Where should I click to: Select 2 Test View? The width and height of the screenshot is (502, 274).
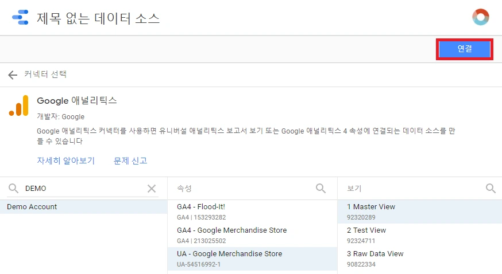[420, 235]
